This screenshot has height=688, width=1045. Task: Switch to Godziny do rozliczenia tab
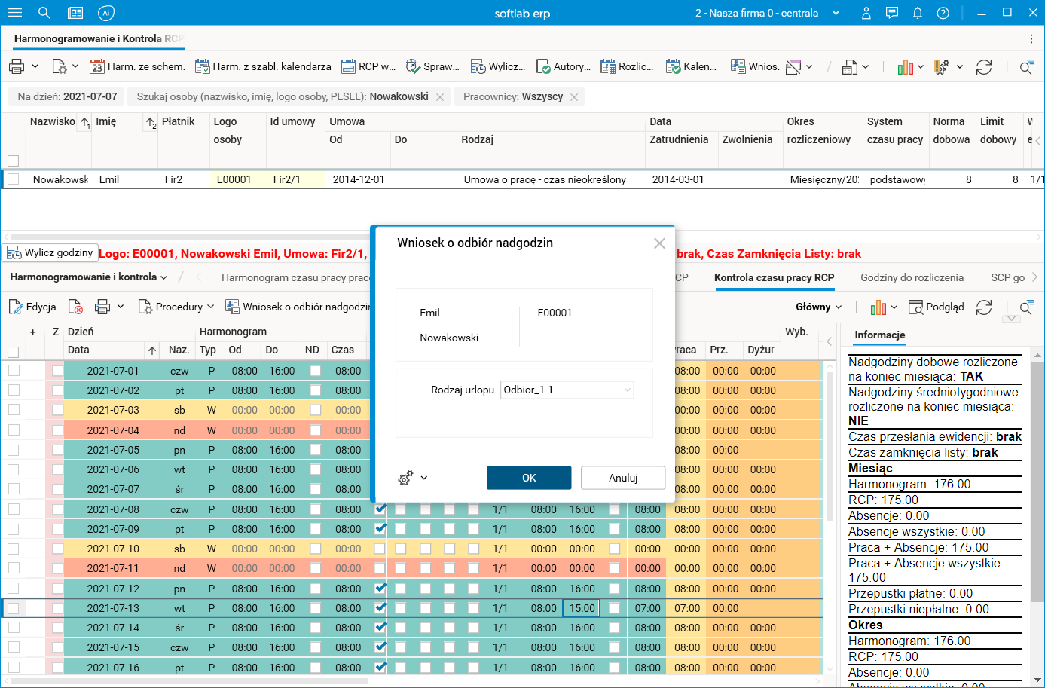[912, 277]
